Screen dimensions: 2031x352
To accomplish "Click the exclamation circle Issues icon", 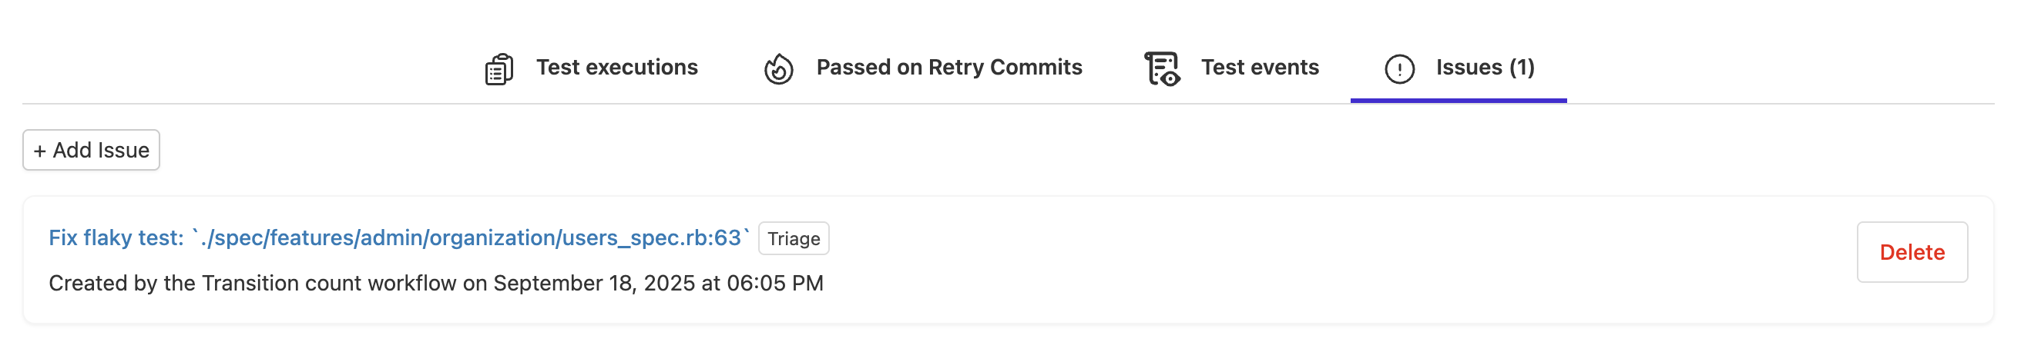I will point(1399,69).
